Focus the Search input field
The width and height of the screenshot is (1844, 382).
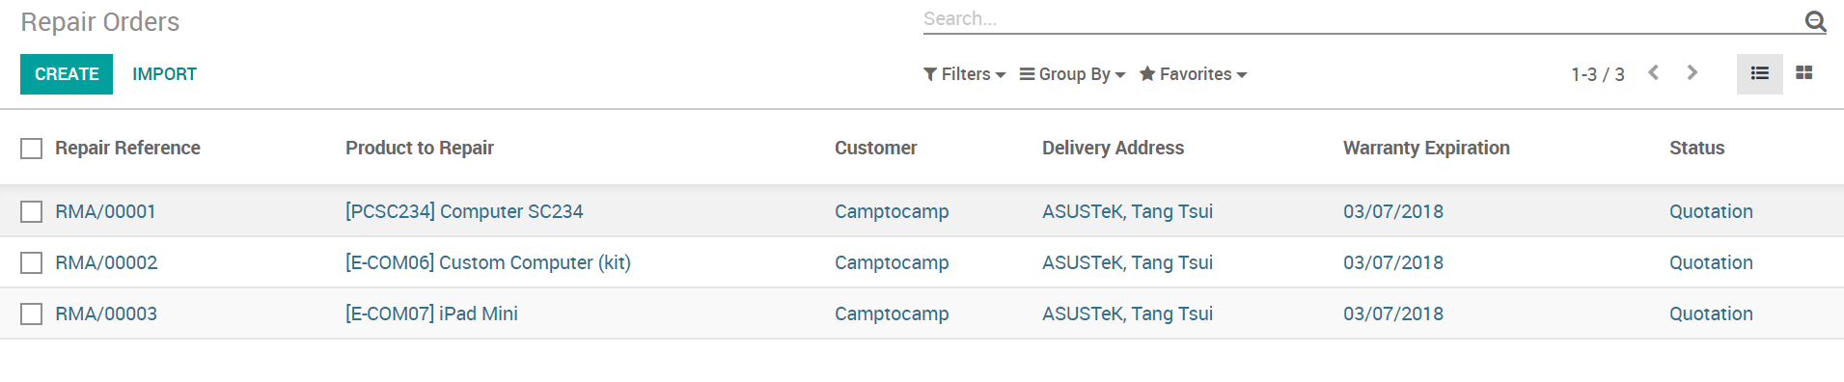(x=1361, y=19)
